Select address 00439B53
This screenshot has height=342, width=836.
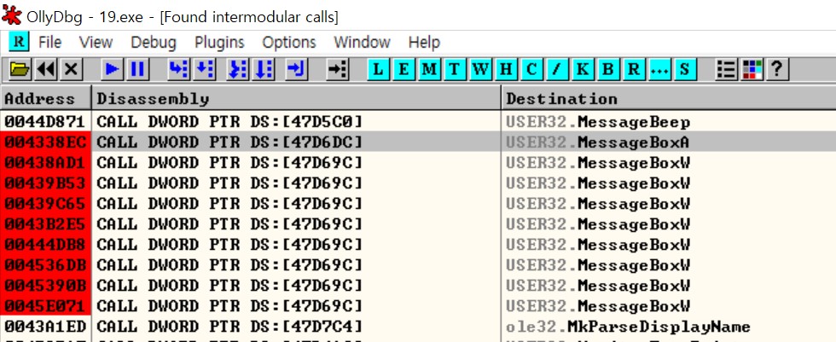pyautogui.click(x=45, y=183)
